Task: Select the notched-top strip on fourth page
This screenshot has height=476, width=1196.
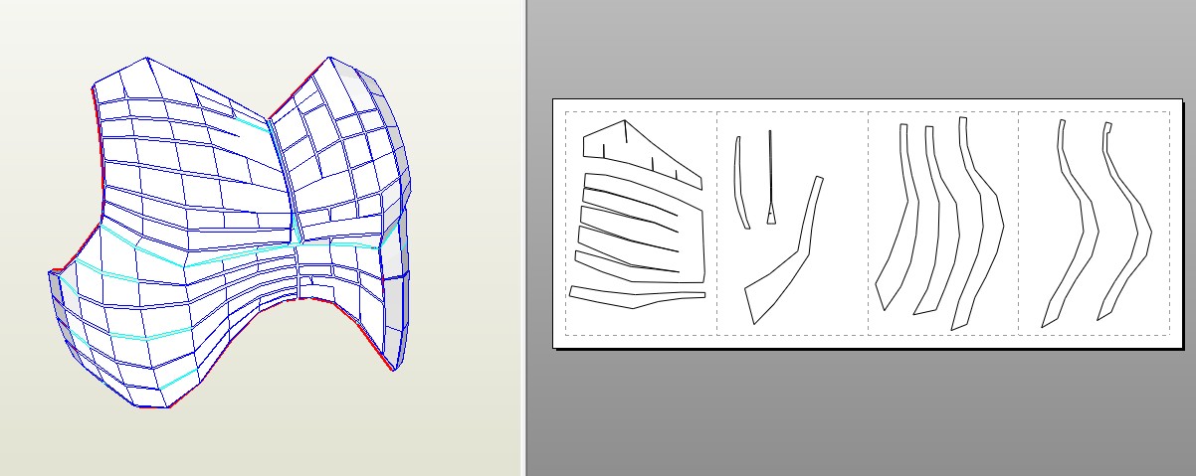Action: [1124, 221]
